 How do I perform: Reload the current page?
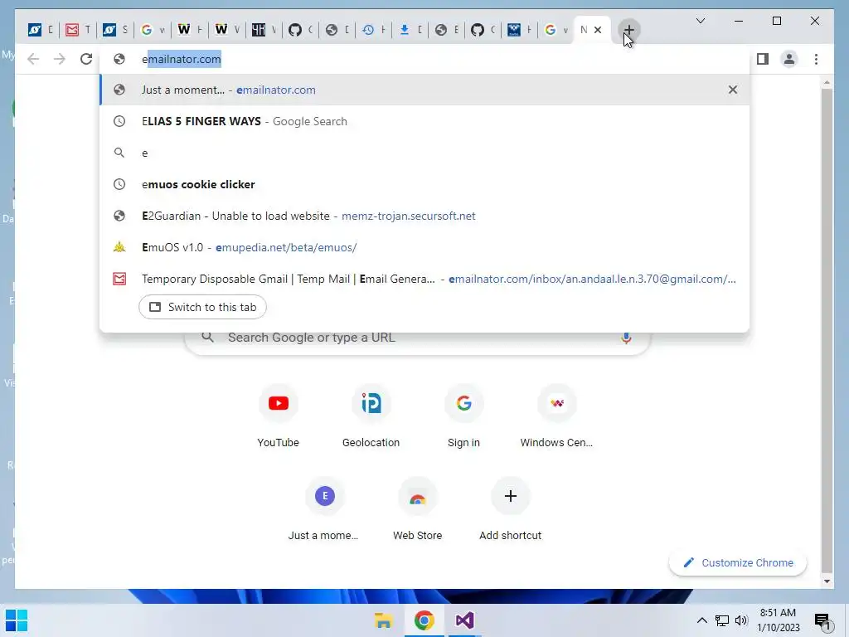86,59
